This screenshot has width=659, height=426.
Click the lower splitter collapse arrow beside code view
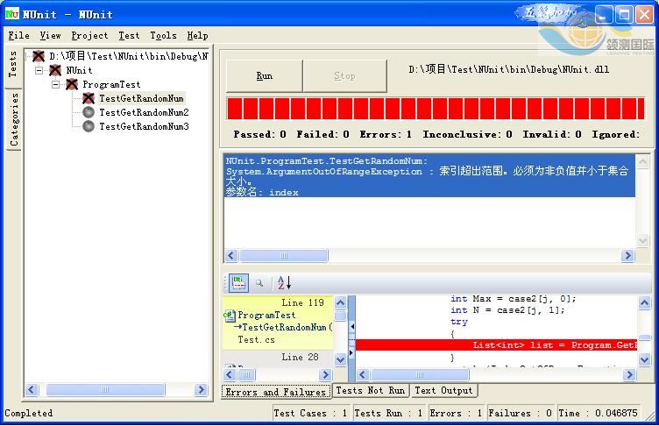coord(352,352)
